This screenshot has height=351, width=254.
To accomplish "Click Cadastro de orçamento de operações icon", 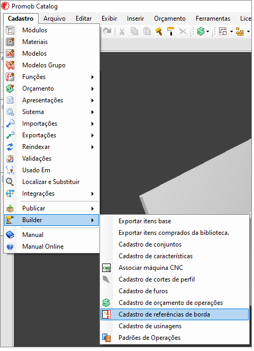I will tap(106, 303).
